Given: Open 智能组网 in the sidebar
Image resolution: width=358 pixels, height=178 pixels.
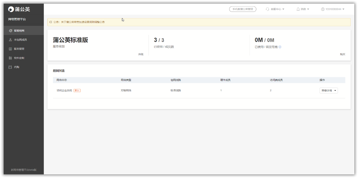Looking at the screenshot, I should point(24,31).
